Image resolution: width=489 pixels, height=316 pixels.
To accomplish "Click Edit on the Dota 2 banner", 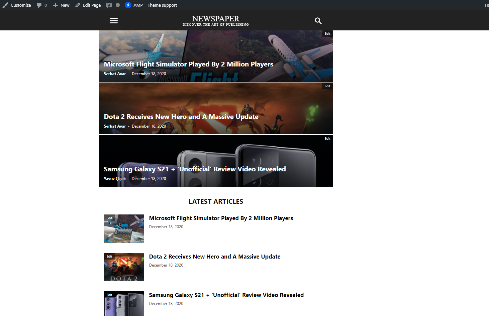I will pos(327,86).
